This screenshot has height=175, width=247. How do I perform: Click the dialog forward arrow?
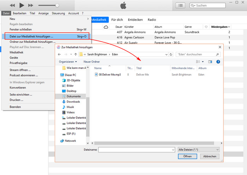66,54
